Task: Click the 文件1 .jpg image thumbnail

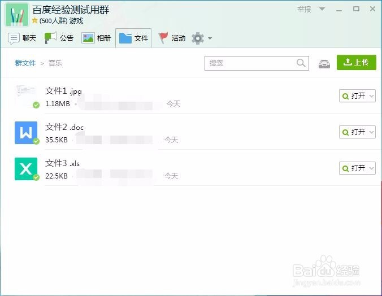Action: tap(26, 95)
